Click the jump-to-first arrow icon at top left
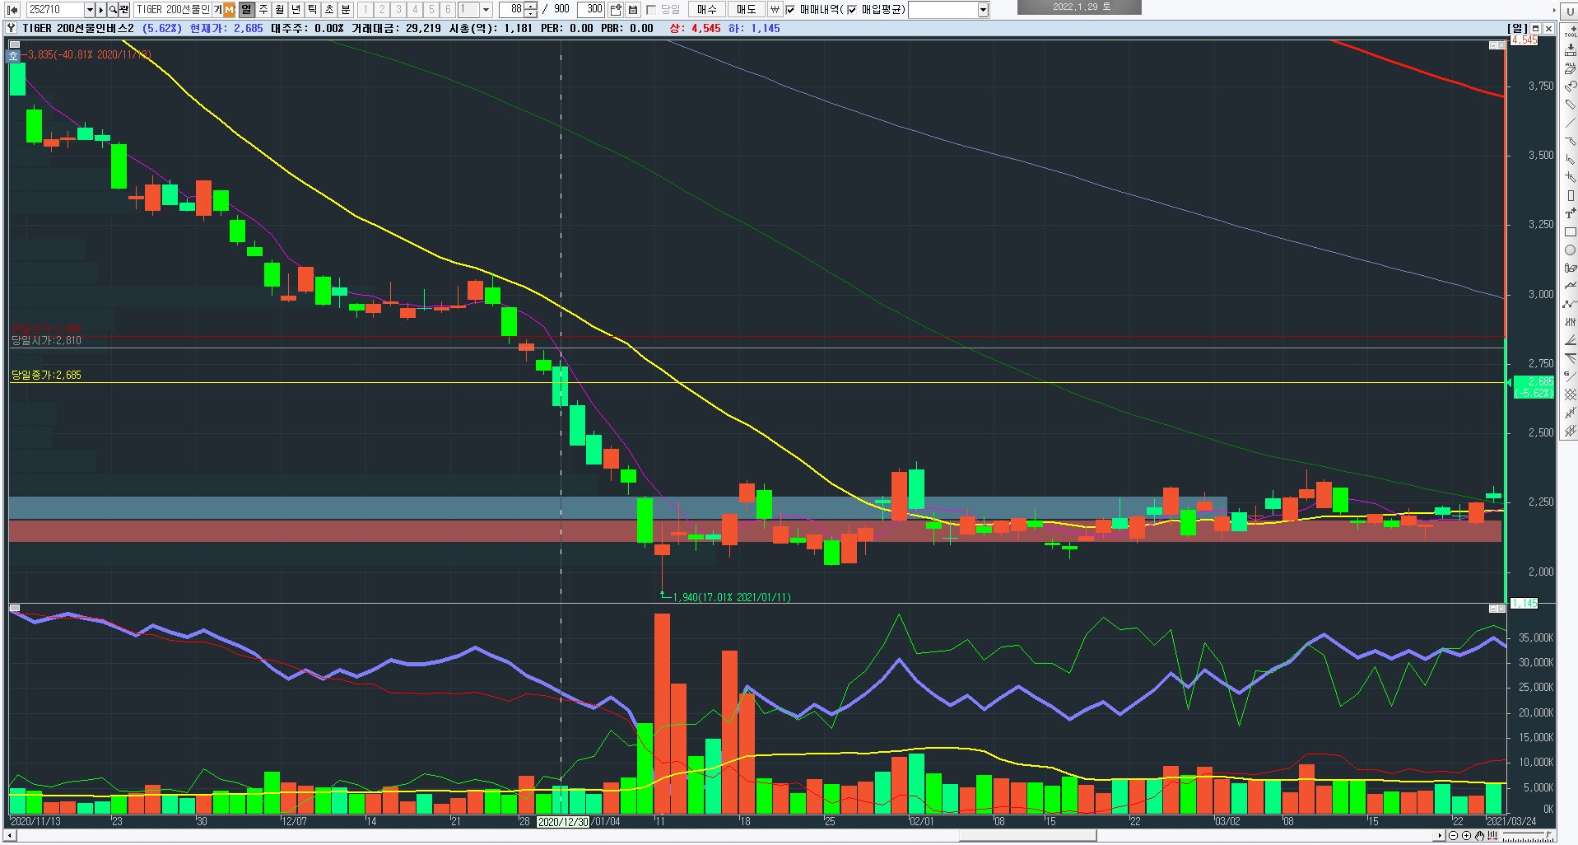The height and width of the screenshot is (845, 1578). [12, 9]
